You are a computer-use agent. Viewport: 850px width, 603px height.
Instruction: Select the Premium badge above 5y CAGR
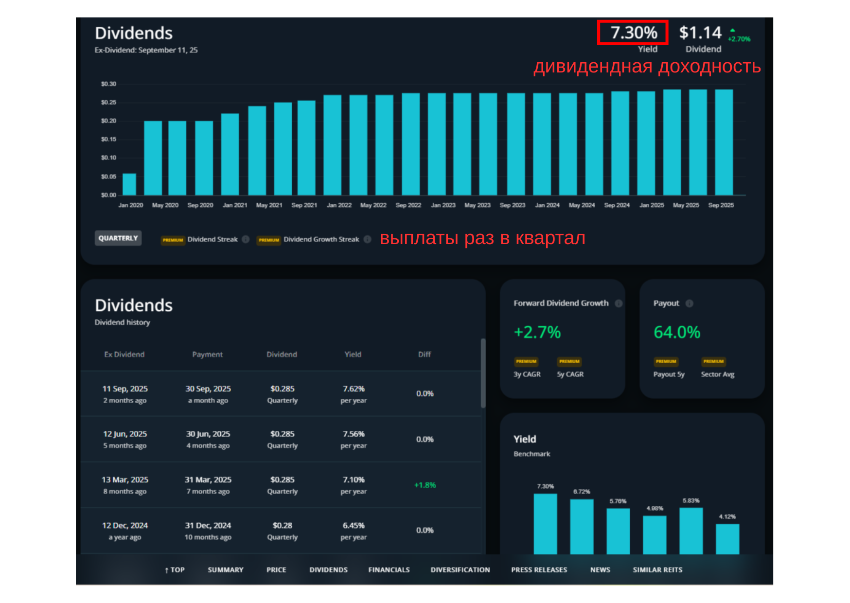(569, 361)
